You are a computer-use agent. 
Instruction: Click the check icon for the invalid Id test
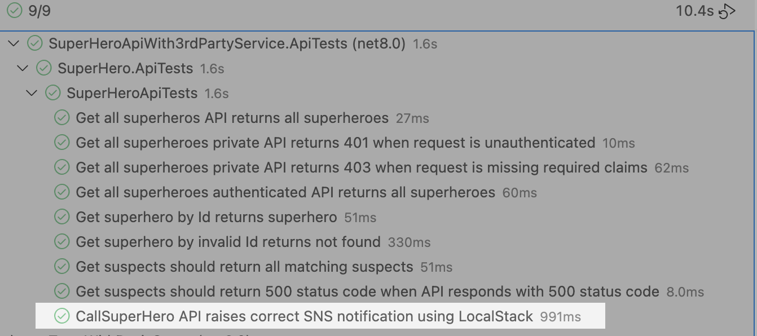61,242
